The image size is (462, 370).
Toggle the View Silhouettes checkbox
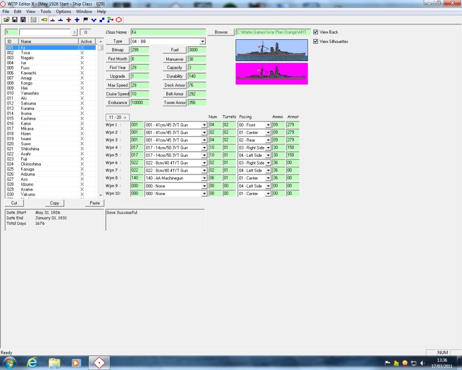tap(316, 41)
